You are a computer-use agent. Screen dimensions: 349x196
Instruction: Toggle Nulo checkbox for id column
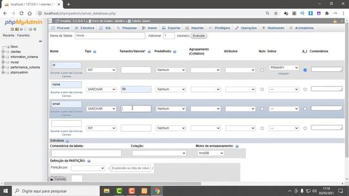click(262, 70)
